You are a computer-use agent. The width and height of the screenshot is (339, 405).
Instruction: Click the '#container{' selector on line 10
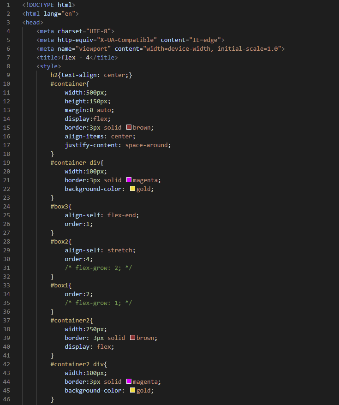click(70, 84)
